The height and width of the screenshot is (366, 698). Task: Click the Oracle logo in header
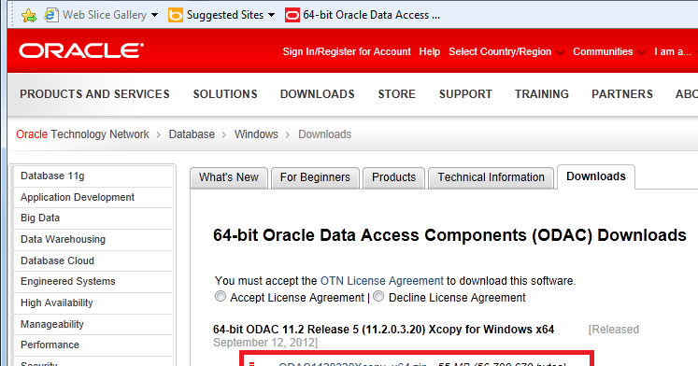(x=81, y=50)
